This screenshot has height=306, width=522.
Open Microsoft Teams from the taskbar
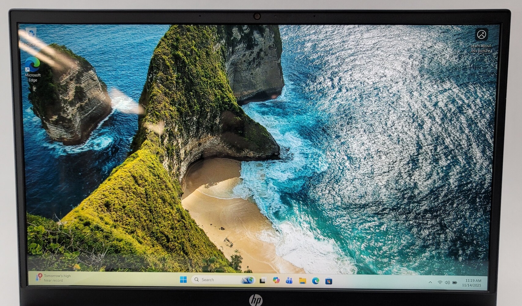pyautogui.click(x=289, y=281)
